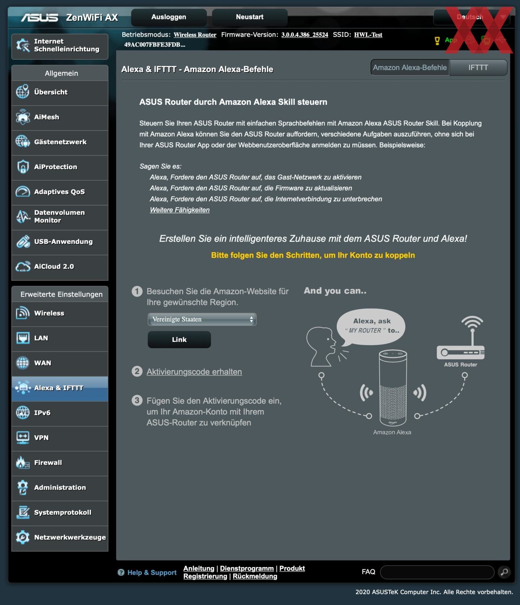The height and width of the screenshot is (605, 520).
Task: Open the Rückmeldung footer link
Action: 255,576
